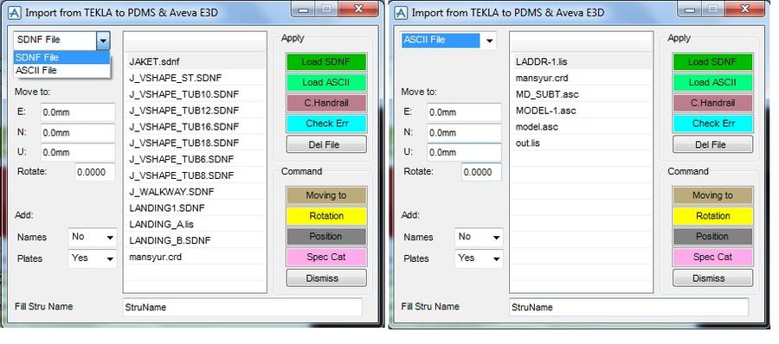Image resolution: width=779 pixels, height=344 pixels.
Task: Focus the U coordinate field in left window
Action: [78, 152]
